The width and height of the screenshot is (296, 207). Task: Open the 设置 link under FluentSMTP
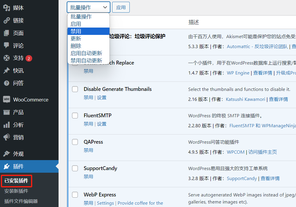(x=102, y=124)
